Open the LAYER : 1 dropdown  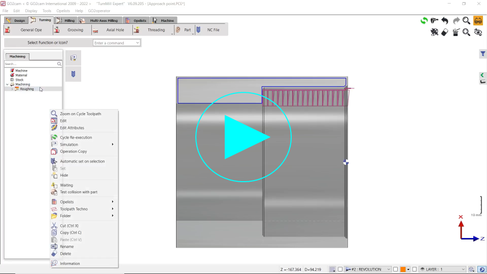pyautogui.click(x=442, y=269)
